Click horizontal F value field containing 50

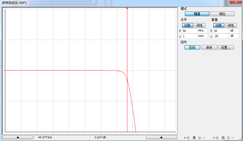pos(189,31)
